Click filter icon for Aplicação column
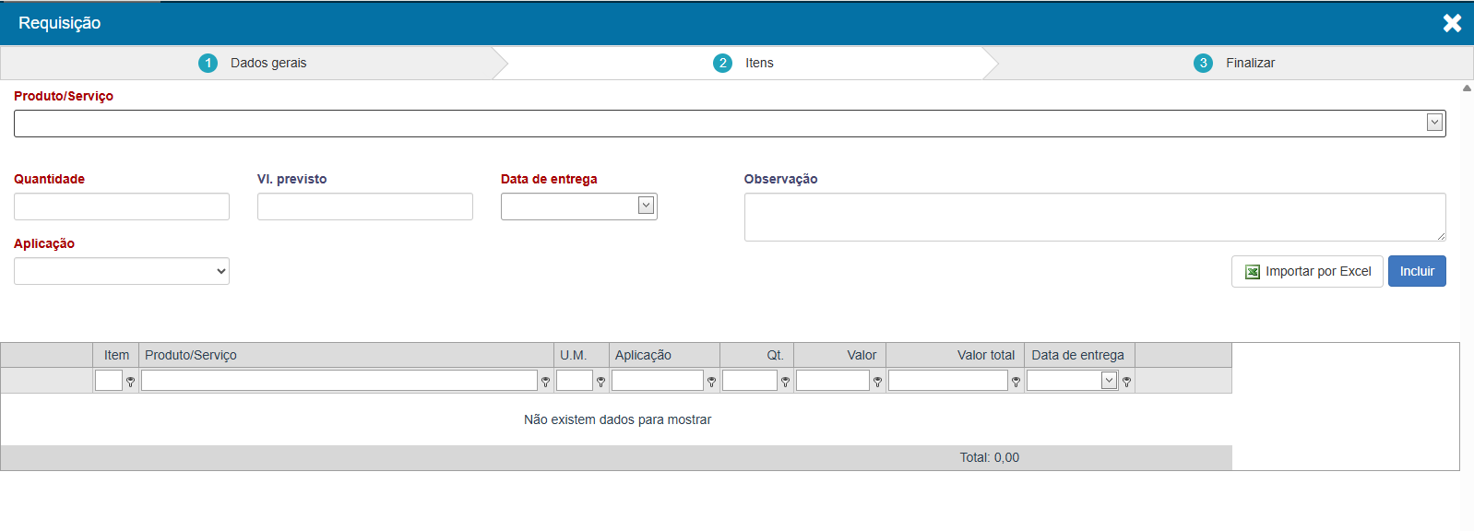This screenshot has height=531, width=1474. coord(711,382)
